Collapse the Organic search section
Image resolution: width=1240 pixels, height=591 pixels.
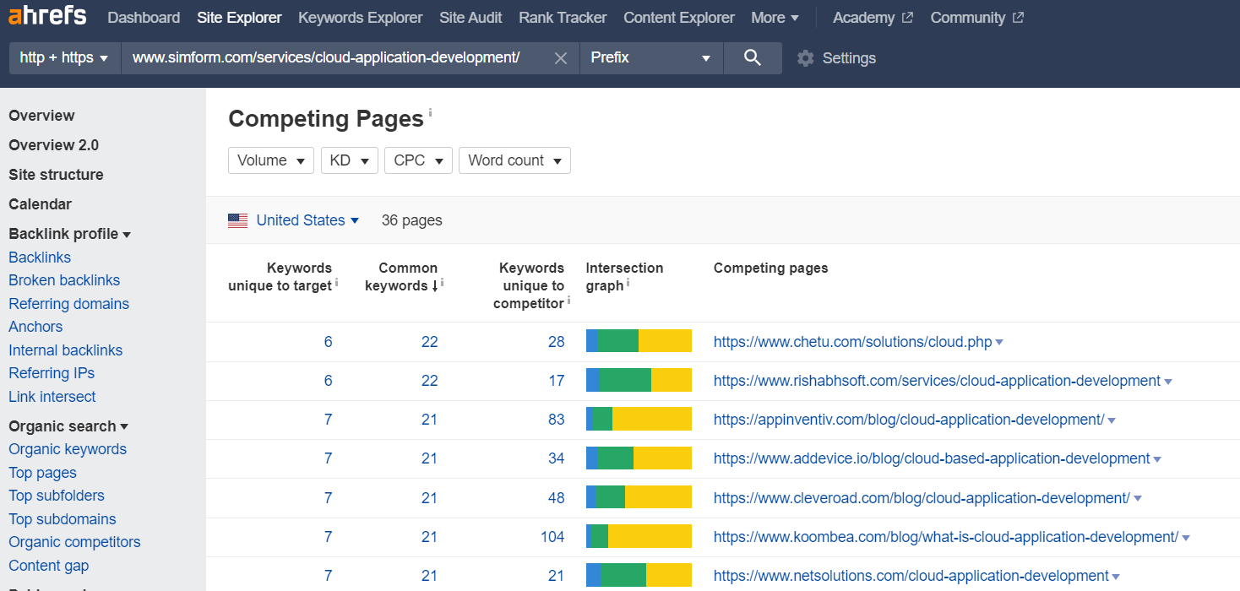(x=68, y=426)
